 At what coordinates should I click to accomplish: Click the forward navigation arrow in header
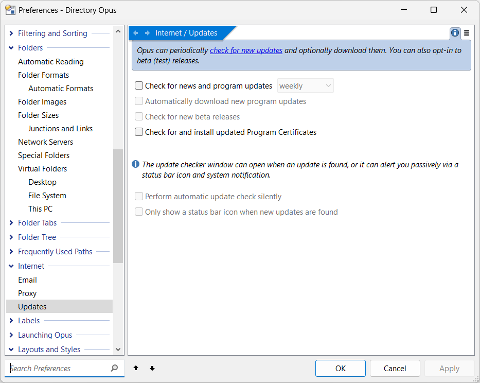click(x=147, y=33)
